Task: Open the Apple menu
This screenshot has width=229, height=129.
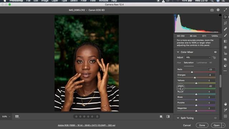Action: (5, 1)
